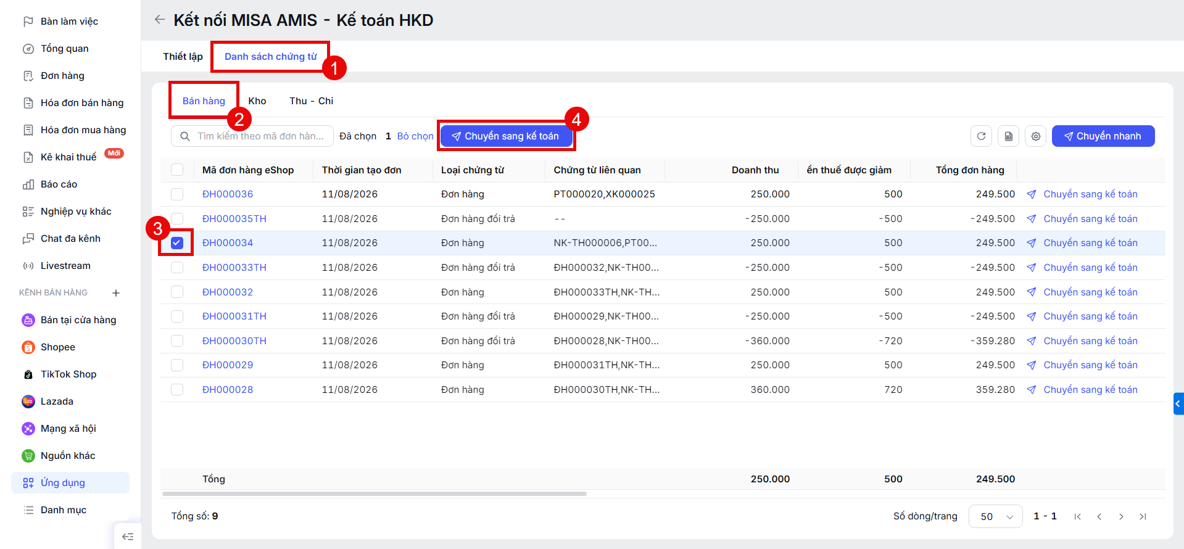The width and height of the screenshot is (1184, 549).
Task: Focus the order code search field
Action: pyautogui.click(x=252, y=136)
